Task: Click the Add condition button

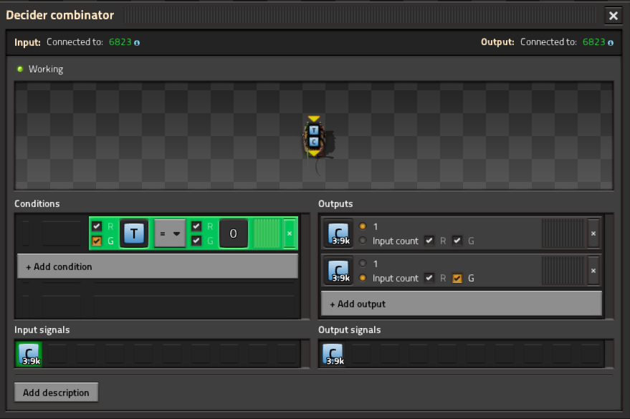Action: pos(157,266)
